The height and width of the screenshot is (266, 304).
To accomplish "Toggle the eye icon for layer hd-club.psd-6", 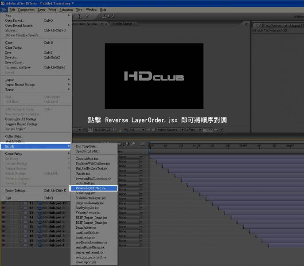I will pos(4,222).
